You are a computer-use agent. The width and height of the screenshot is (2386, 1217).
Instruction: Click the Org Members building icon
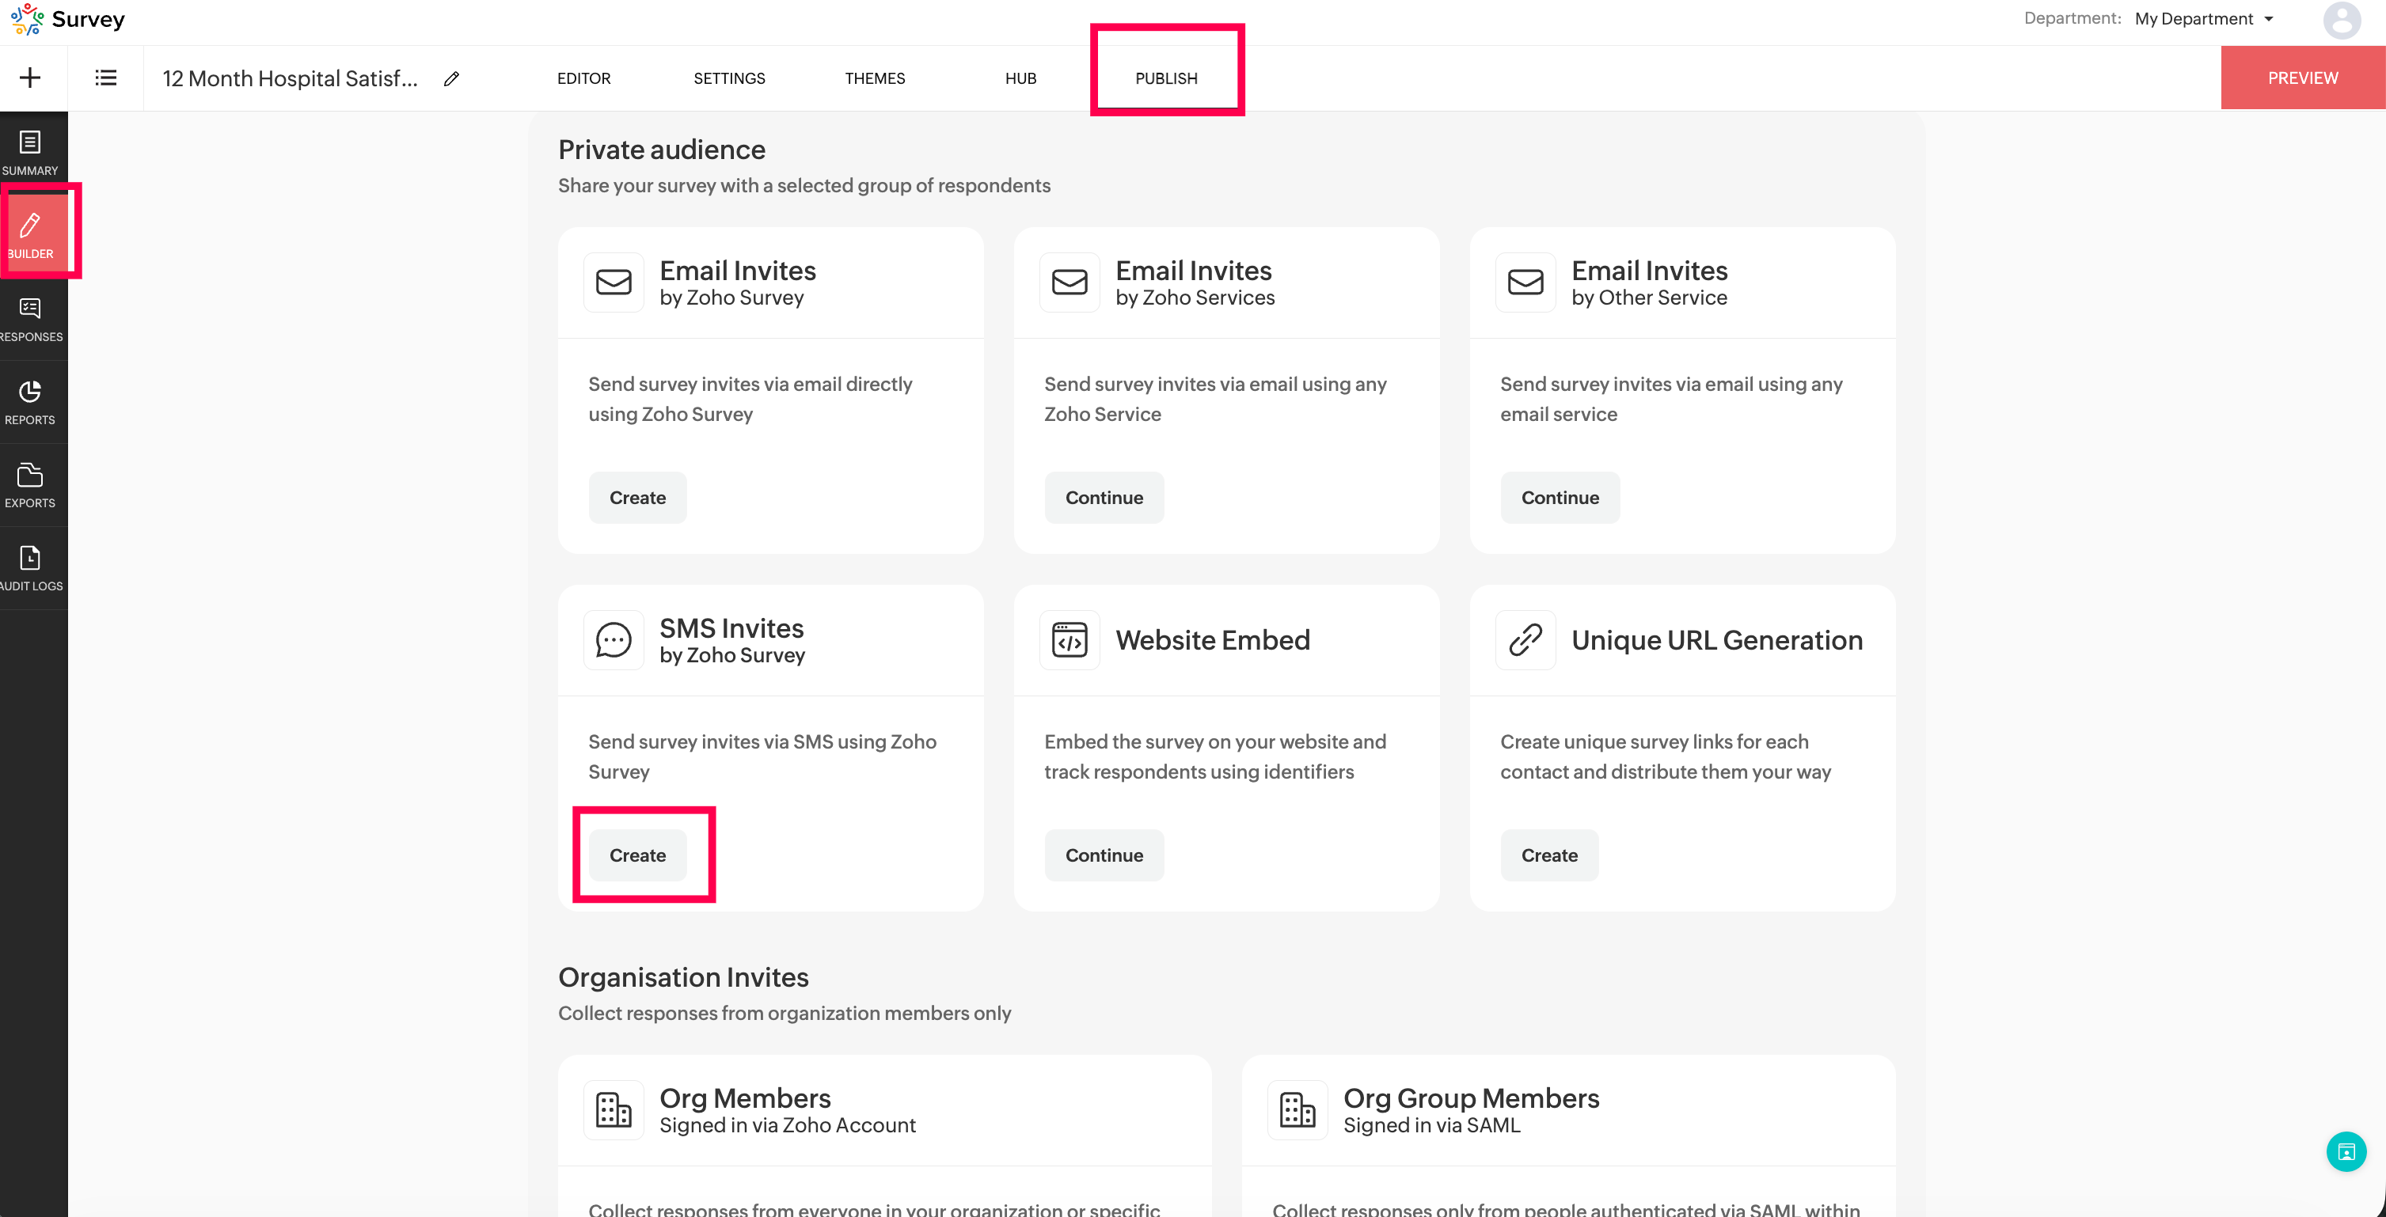[614, 1109]
